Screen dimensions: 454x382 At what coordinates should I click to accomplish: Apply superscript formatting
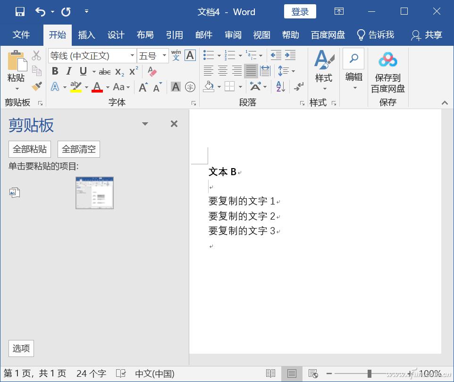pos(133,71)
